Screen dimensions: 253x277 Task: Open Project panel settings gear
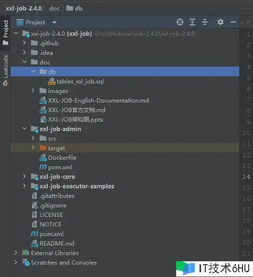click(221, 22)
